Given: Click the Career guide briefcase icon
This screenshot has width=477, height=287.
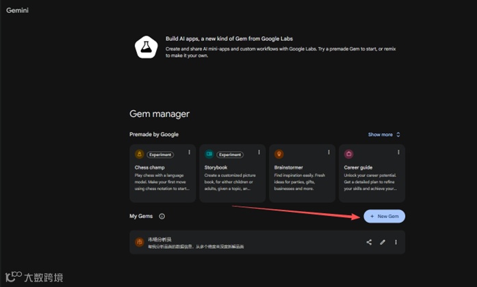Looking at the screenshot, I should point(348,154).
